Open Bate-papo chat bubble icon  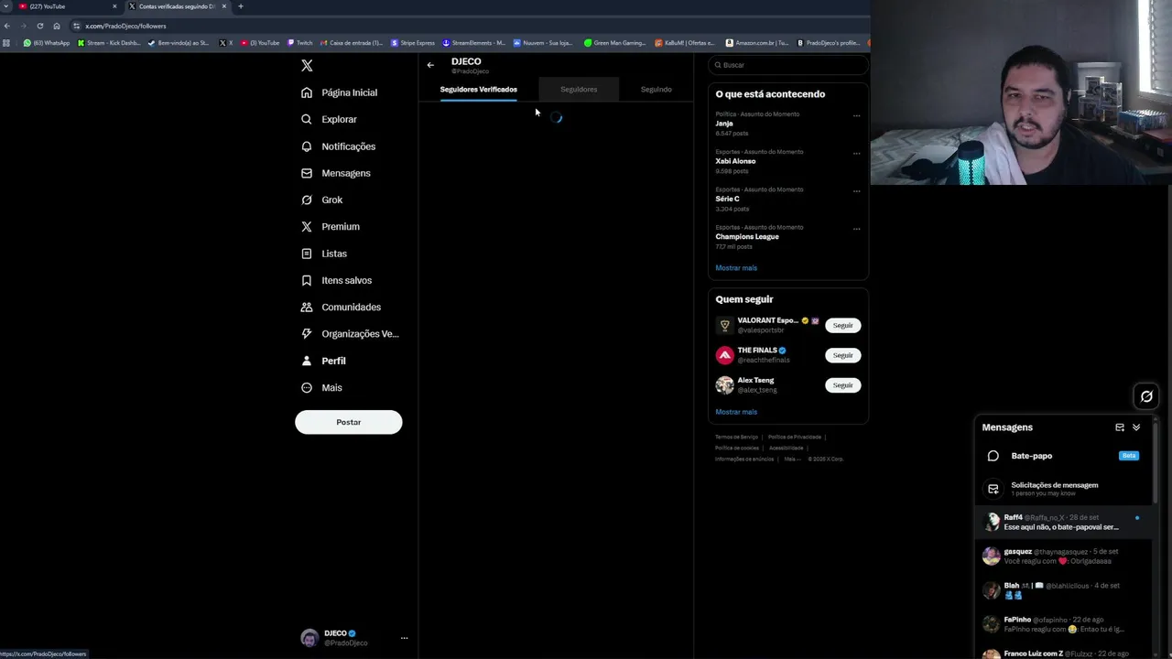[x=993, y=456]
